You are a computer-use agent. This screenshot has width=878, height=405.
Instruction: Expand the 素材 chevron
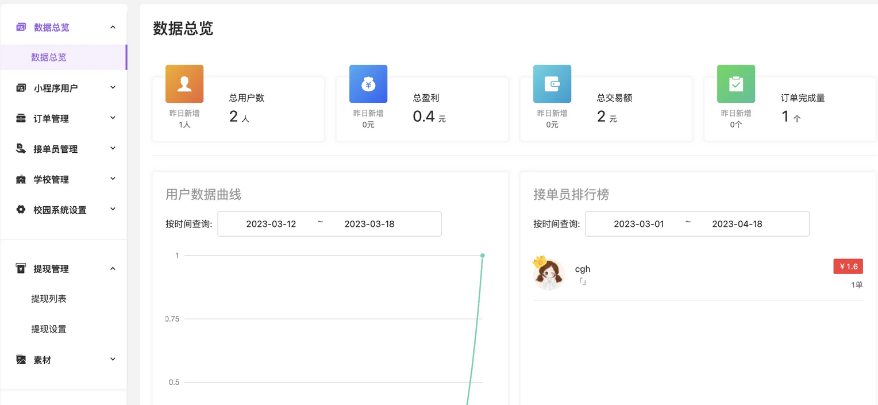click(113, 360)
